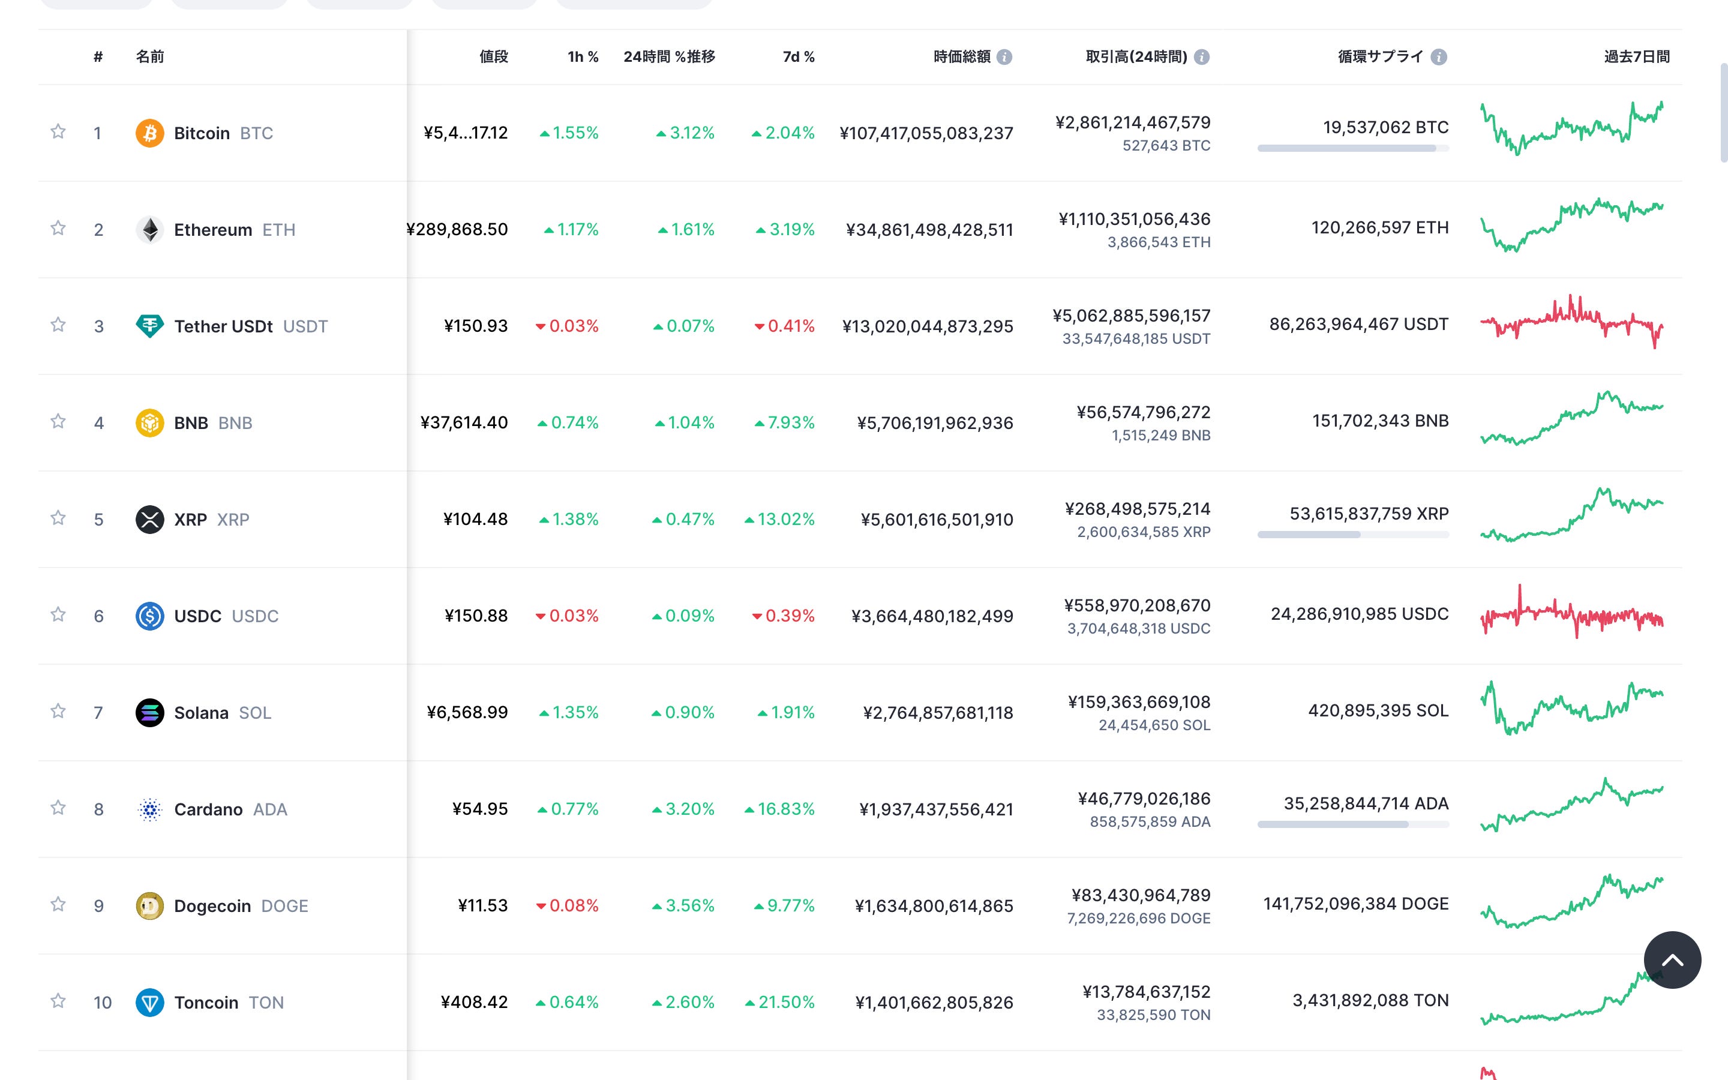Open USDC 7-day sparkline chart
Screen dimensions: 1728x1080
pos(1571,612)
